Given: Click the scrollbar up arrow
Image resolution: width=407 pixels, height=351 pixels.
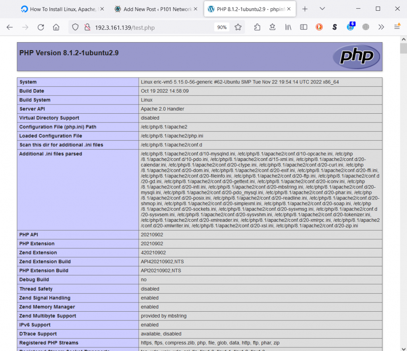Looking at the screenshot, I should (403, 39).
